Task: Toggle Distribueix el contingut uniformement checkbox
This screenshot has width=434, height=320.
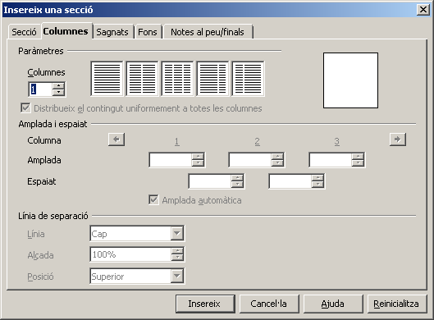Action: tap(25, 108)
